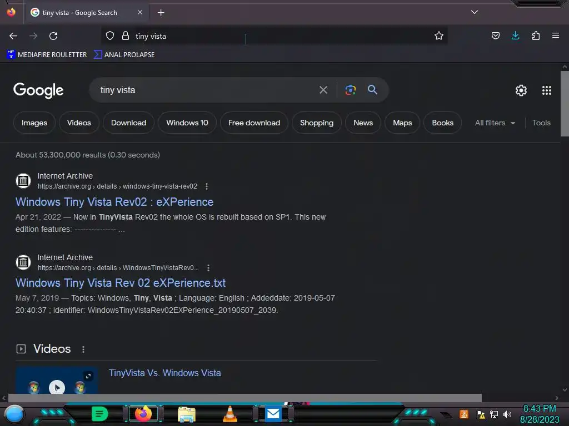Submit search with magnifier icon
569x426 pixels.
tap(372, 89)
